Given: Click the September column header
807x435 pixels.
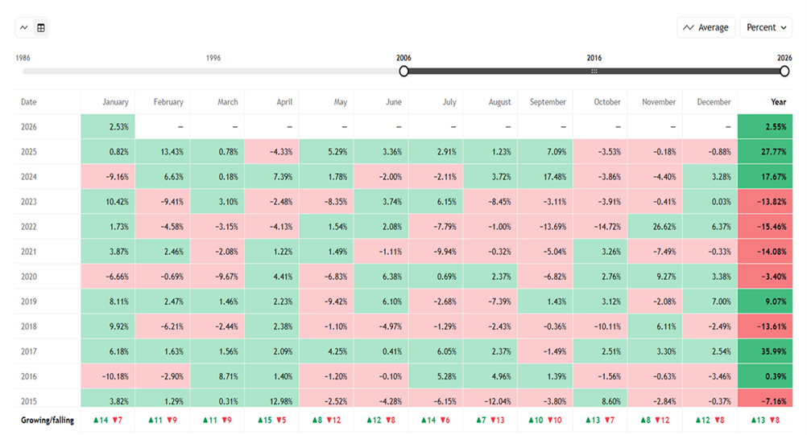Looking at the screenshot, I should click(x=548, y=102).
